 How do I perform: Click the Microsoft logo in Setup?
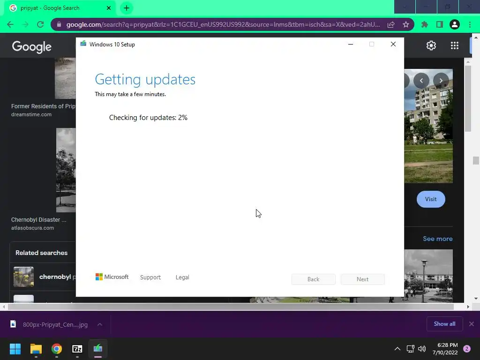112,277
